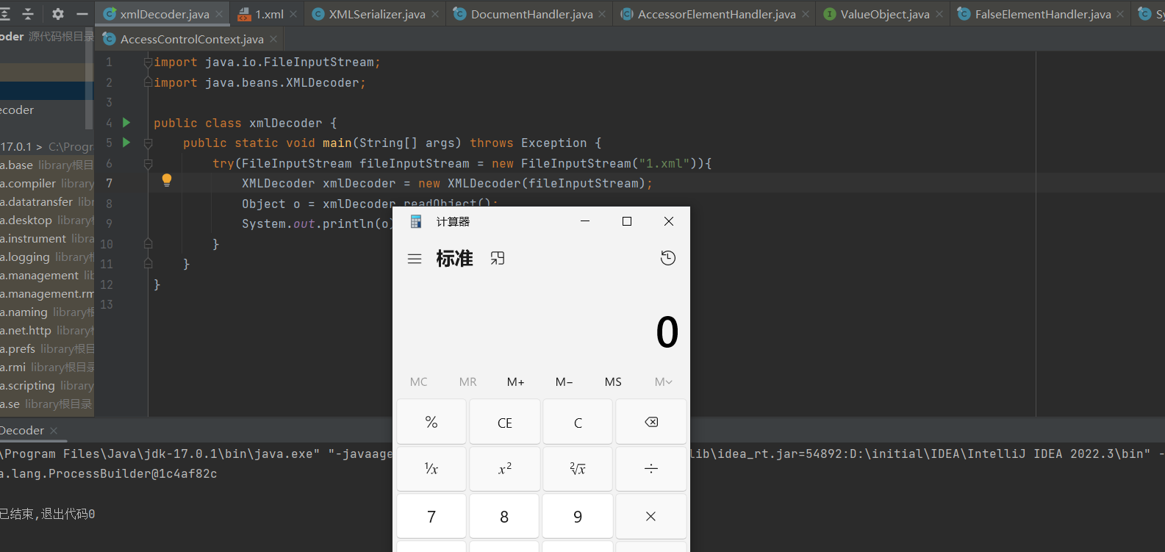Select a.desktop library tree item

47,220
